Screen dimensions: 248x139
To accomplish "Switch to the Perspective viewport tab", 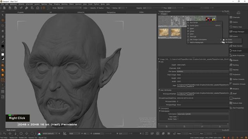I will (111, 12).
